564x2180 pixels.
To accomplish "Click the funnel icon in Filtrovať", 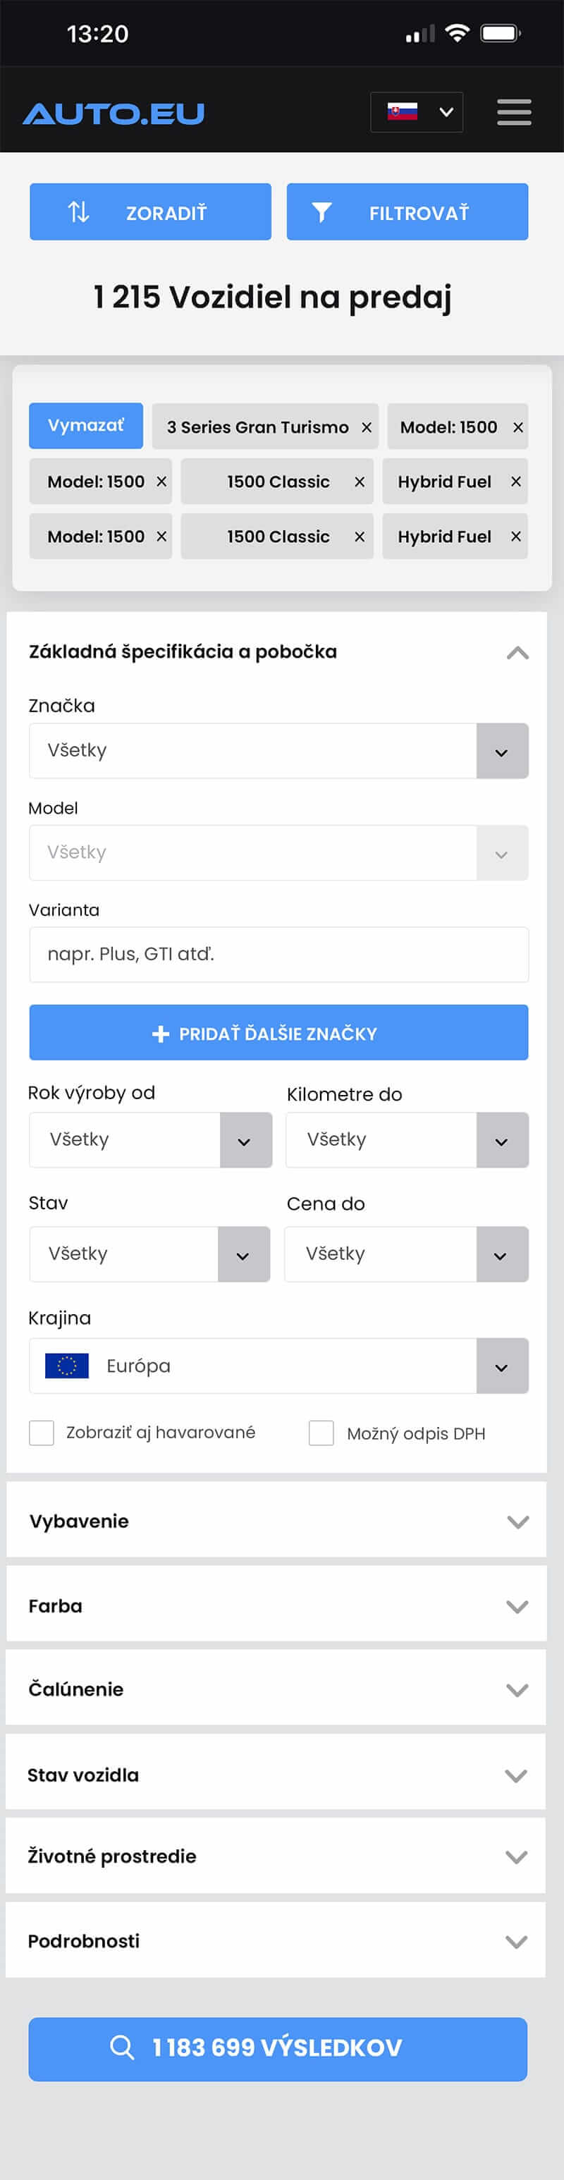I will (321, 212).
